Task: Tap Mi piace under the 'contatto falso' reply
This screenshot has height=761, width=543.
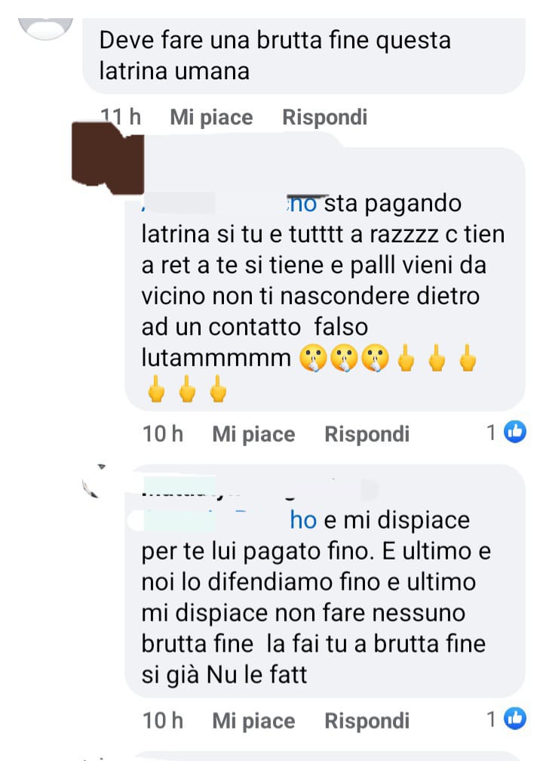Action: (x=253, y=434)
